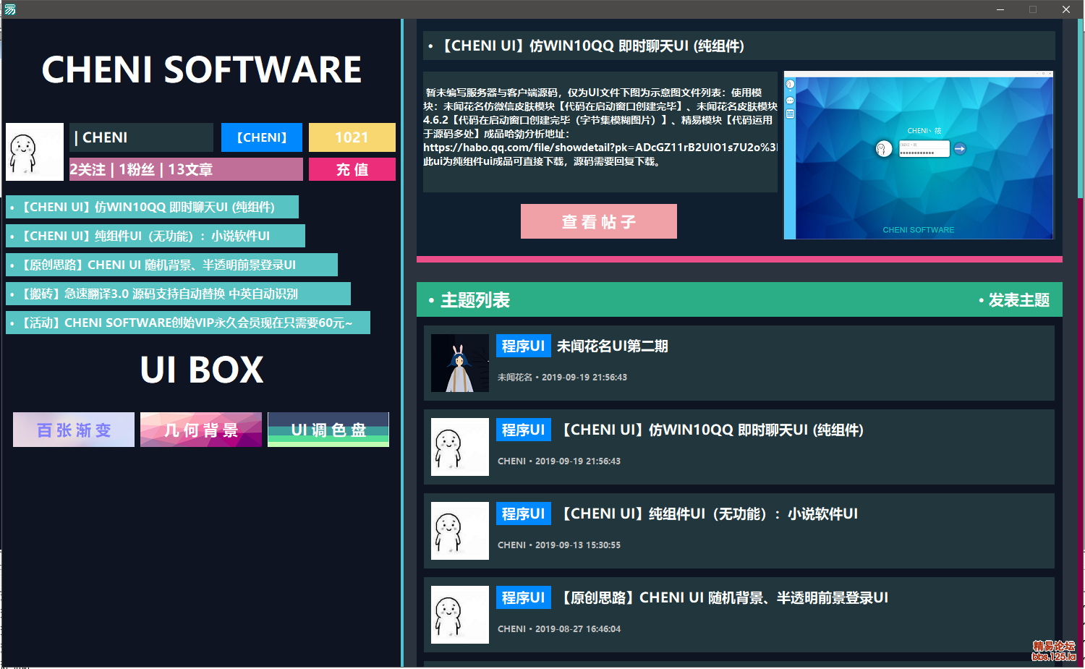Open sidebar link 纯组件UI 小说软件UI

(156, 236)
